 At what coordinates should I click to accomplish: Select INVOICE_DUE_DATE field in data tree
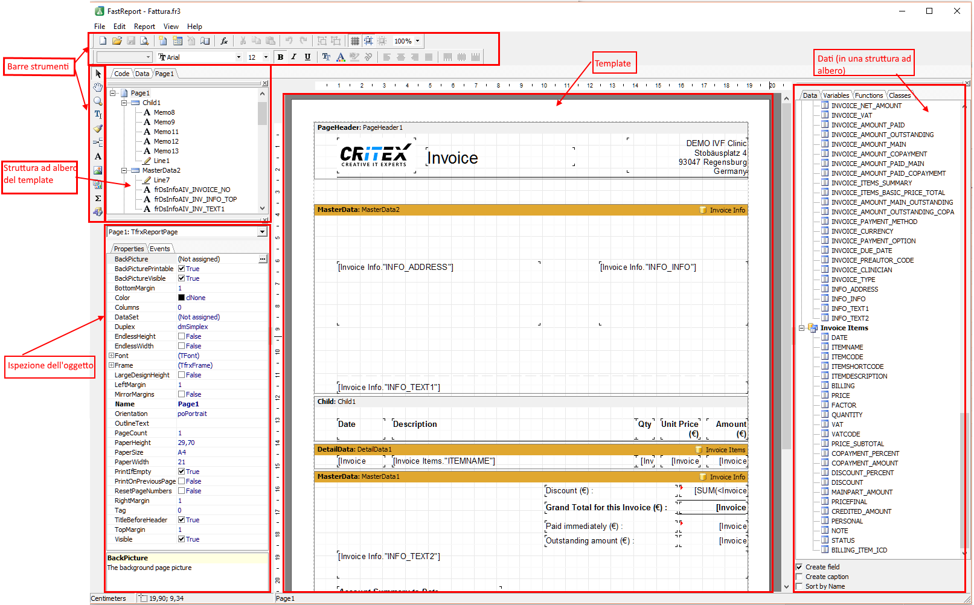click(x=862, y=251)
